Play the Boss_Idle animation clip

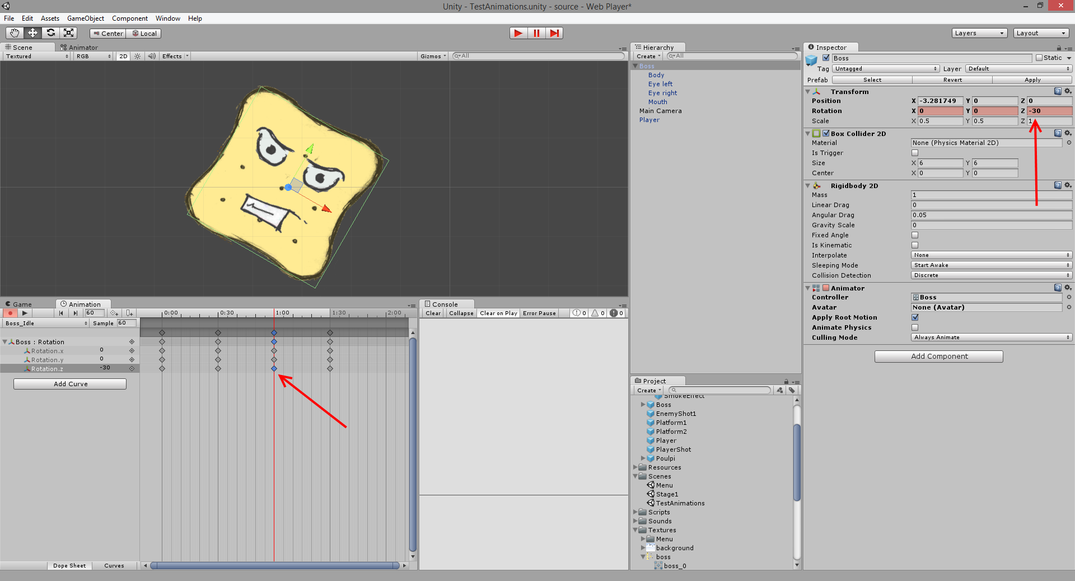[x=25, y=313]
